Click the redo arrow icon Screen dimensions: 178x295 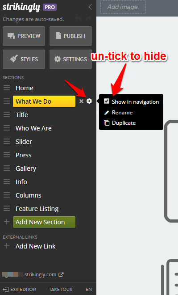point(89,19)
